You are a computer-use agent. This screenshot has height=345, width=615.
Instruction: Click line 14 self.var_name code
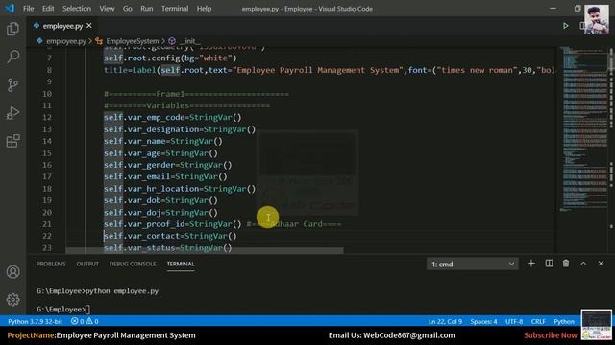tap(163, 141)
